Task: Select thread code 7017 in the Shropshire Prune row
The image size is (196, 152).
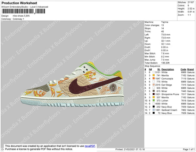Action: [x=184, y=94]
